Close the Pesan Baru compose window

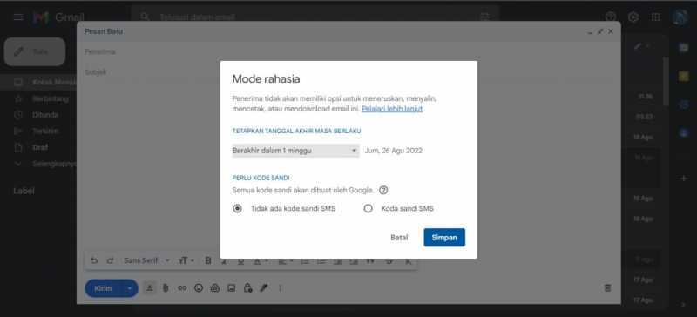point(611,31)
